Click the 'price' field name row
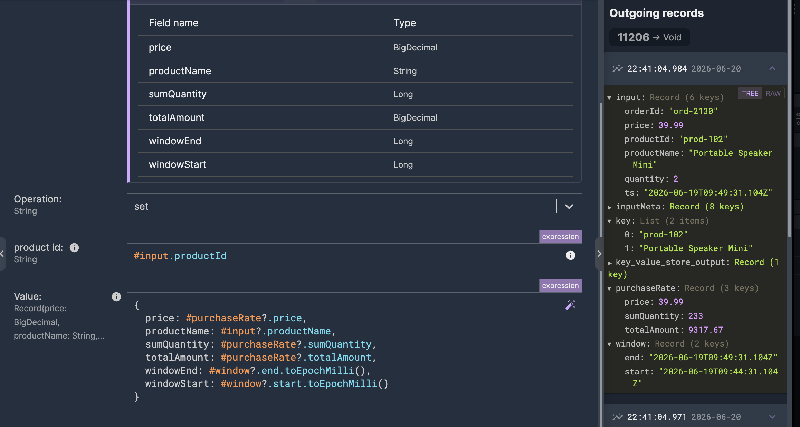800x427 pixels. (355, 47)
